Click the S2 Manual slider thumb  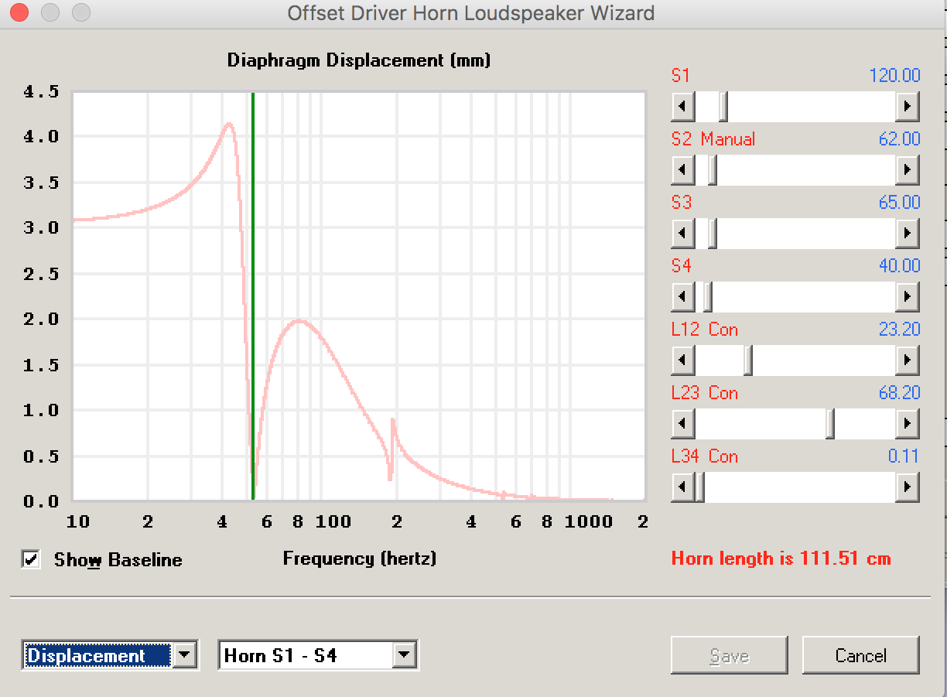point(712,169)
